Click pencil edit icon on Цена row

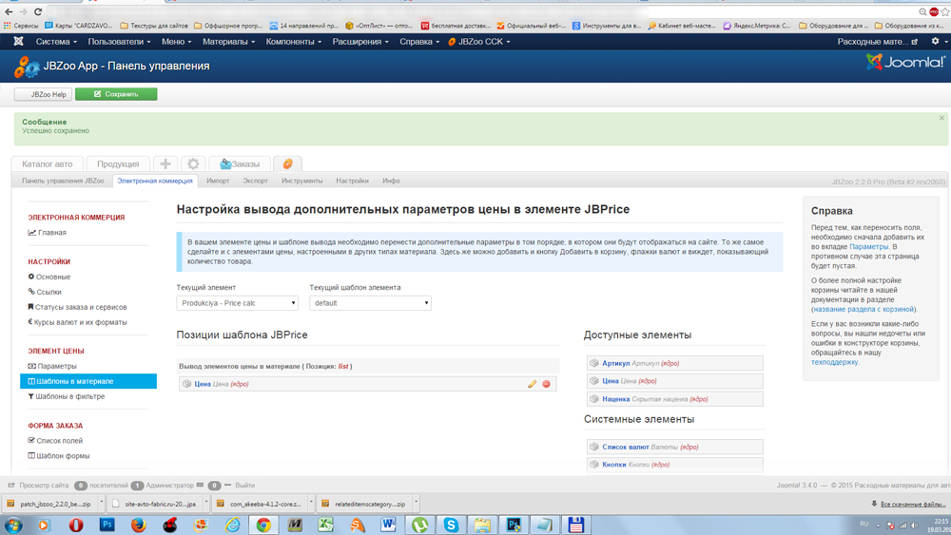coord(532,384)
